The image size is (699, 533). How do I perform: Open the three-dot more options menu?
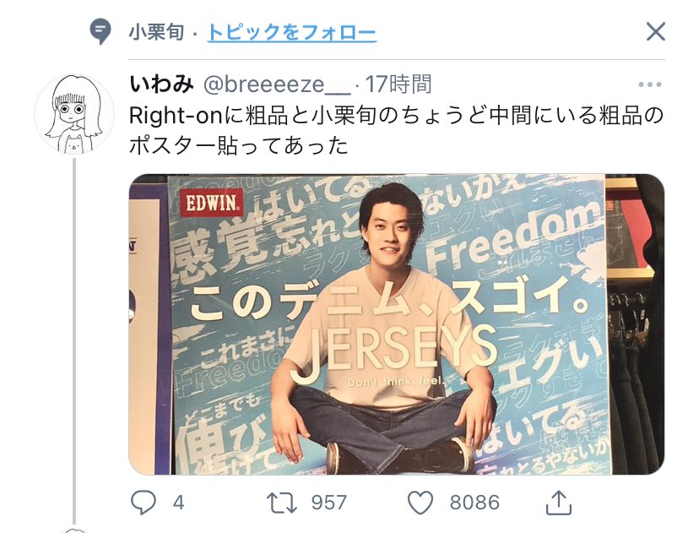pos(649,84)
